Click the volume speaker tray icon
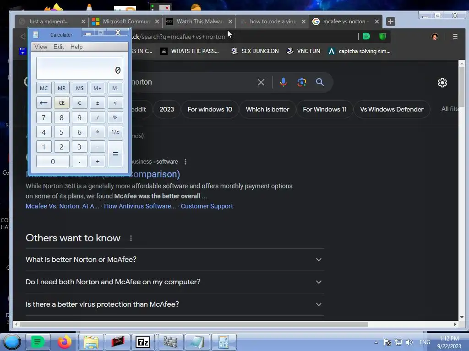Screen dimensions: 469x351 [x=409, y=342]
